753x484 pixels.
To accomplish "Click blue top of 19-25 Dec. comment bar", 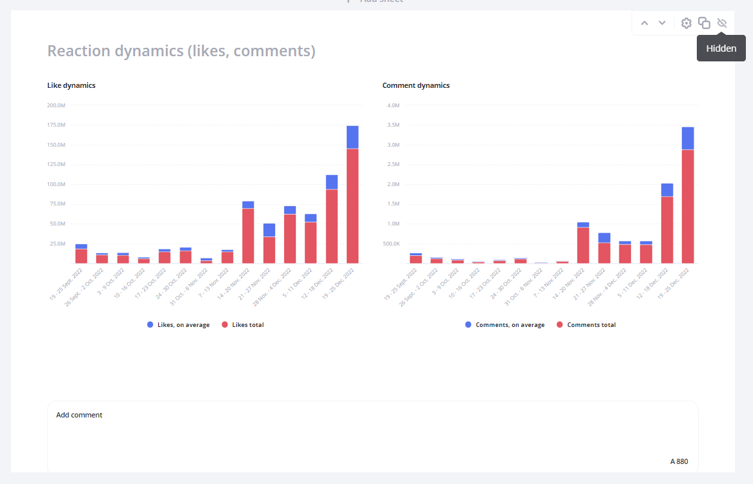I will tap(688, 138).
